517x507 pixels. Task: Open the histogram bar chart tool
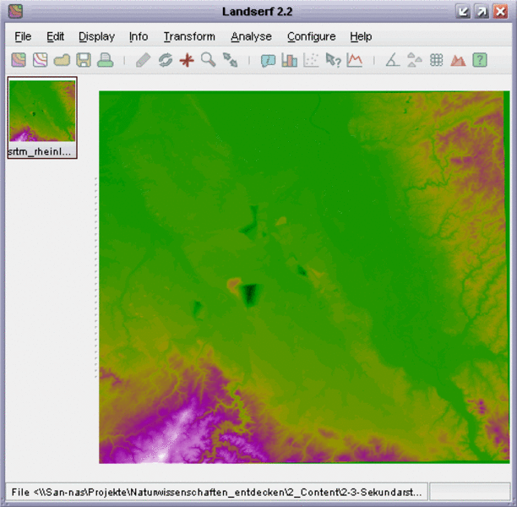(x=290, y=60)
